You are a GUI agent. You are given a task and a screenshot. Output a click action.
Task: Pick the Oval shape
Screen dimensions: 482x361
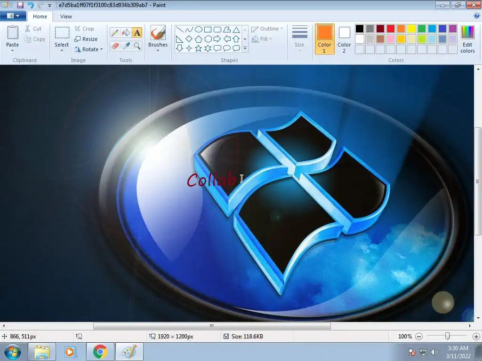click(x=199, y=30)
